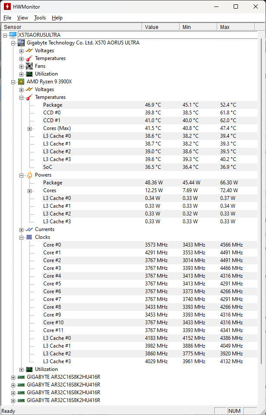
Task: Expand the CPU Utilization node
Action: pos(22,370)
